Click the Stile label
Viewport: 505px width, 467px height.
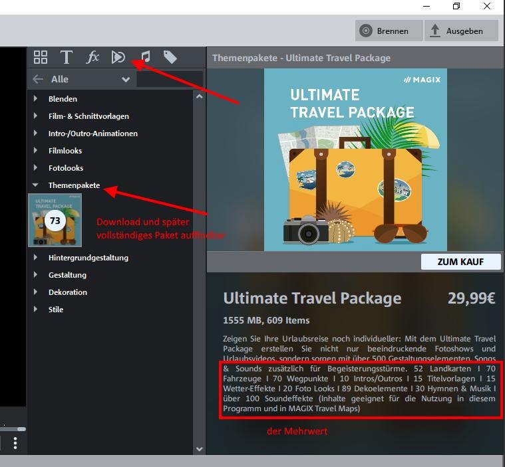56,310
